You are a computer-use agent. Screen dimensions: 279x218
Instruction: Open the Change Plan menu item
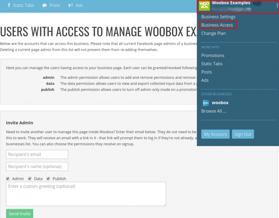click(x=213, y=33)
